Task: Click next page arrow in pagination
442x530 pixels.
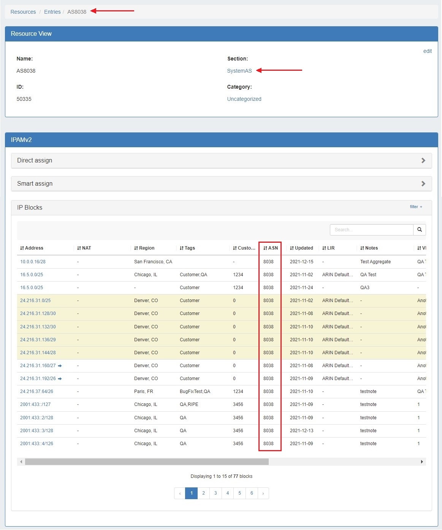Action: (263, 493)
